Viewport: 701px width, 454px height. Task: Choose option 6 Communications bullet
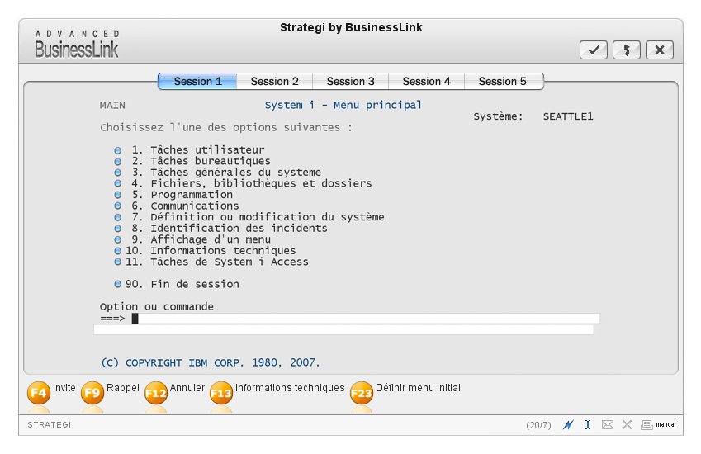[x=117, y=206]
